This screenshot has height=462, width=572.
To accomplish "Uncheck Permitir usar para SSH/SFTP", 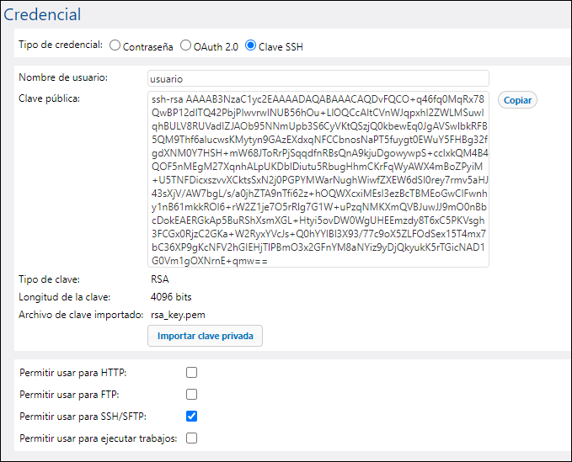I will [192, 416].
